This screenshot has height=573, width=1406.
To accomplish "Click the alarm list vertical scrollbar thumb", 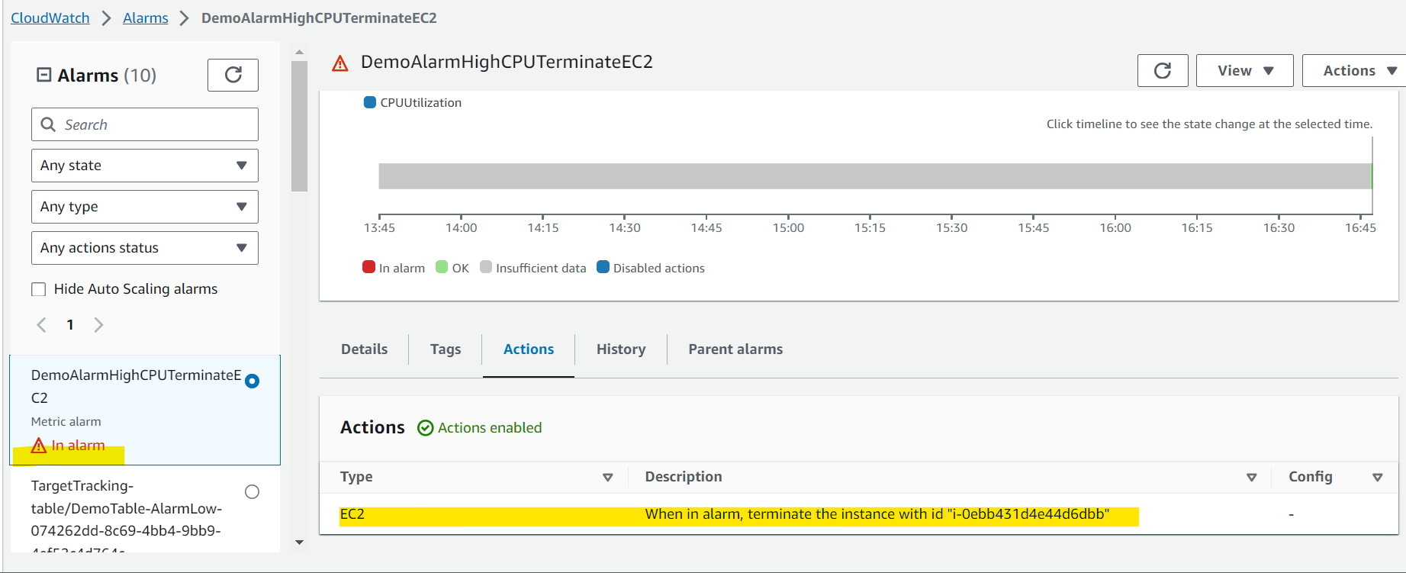I will coord(299,126).
